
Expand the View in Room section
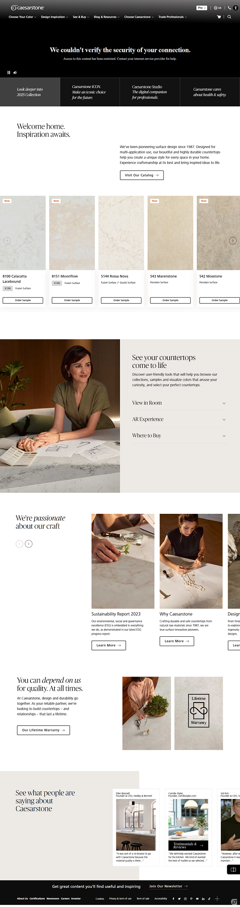179,403
